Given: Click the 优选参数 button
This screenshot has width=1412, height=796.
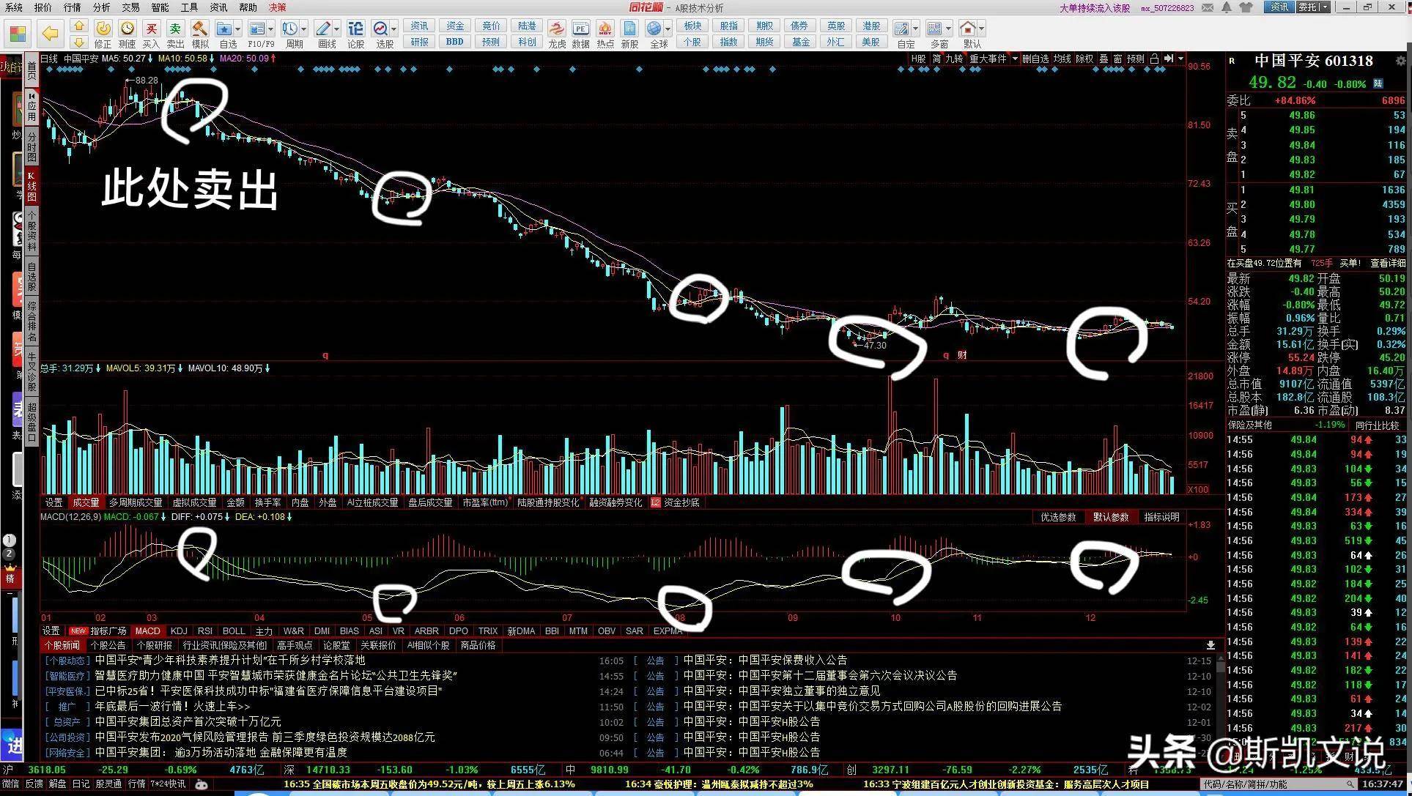Looking at the screenshot, I should coord(1058,517).
